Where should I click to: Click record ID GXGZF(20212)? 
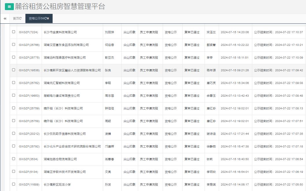click(x=28, y=134)
